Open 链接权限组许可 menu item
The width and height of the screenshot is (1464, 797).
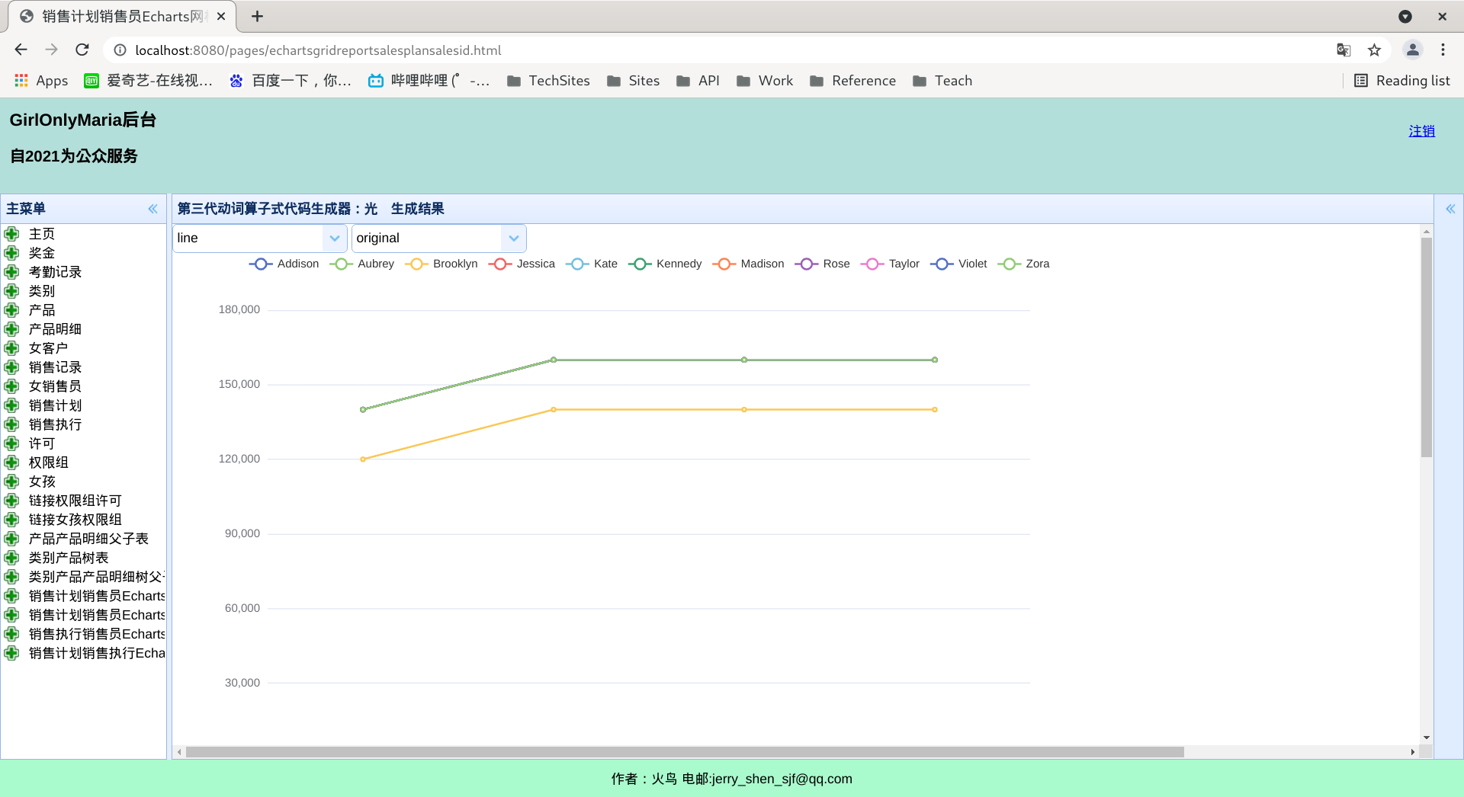click(x=75, y=501)
